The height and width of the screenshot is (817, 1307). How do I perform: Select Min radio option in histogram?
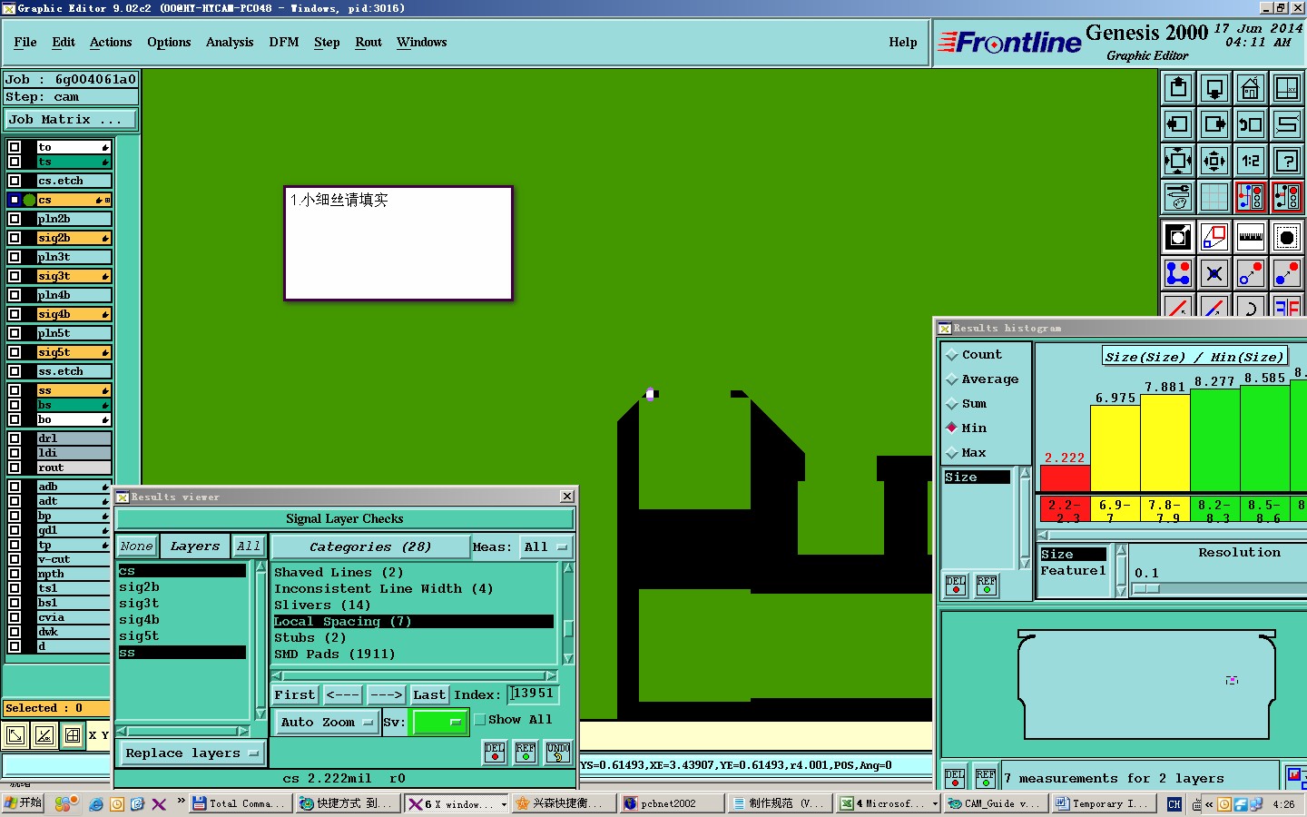(967, 428)
